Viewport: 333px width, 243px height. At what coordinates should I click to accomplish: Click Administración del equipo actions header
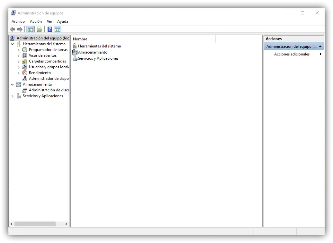(294, 46)
